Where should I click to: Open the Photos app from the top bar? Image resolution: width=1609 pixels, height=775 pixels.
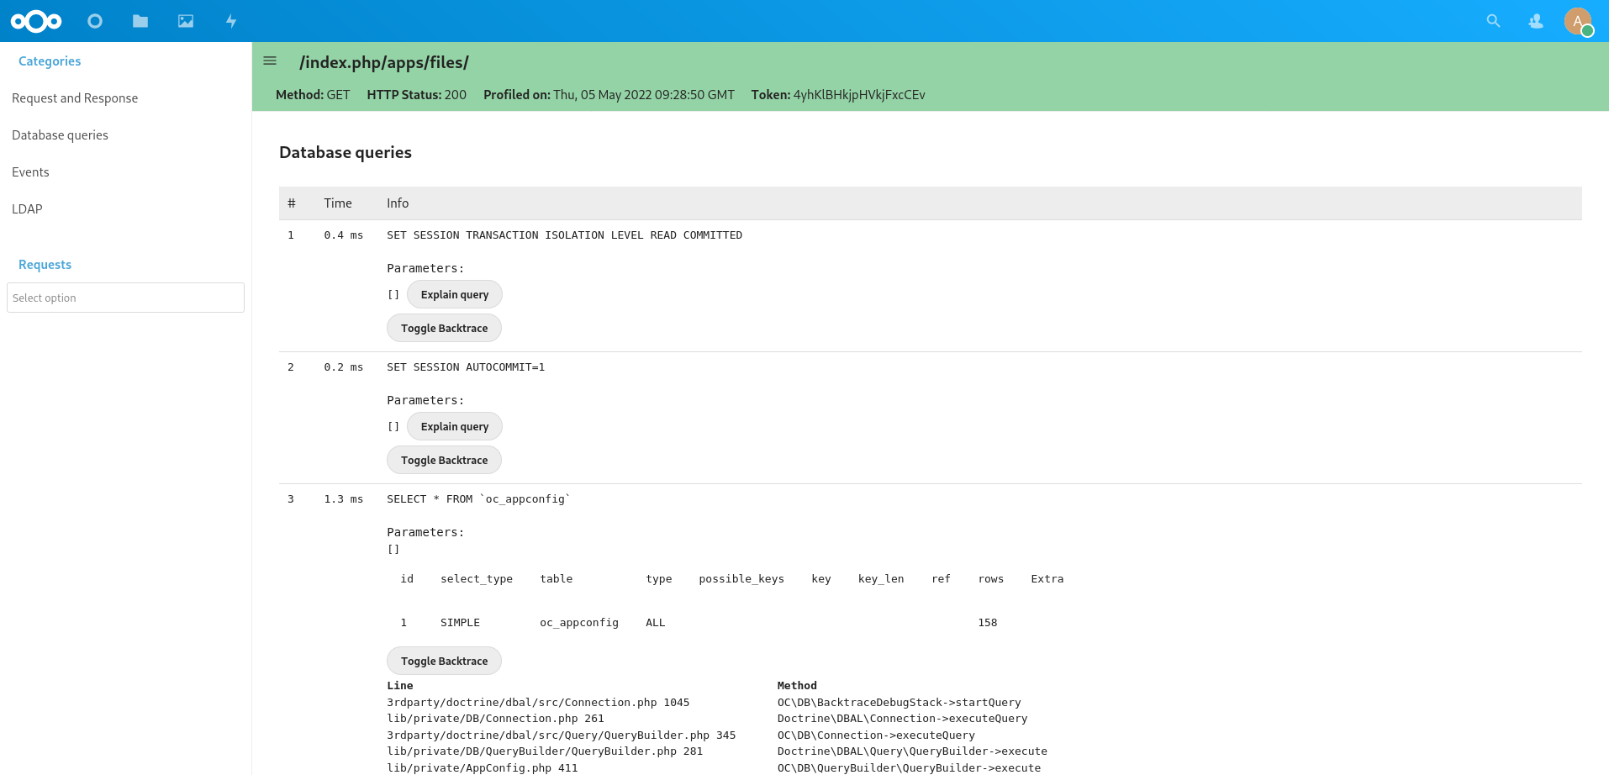(185, 21)
